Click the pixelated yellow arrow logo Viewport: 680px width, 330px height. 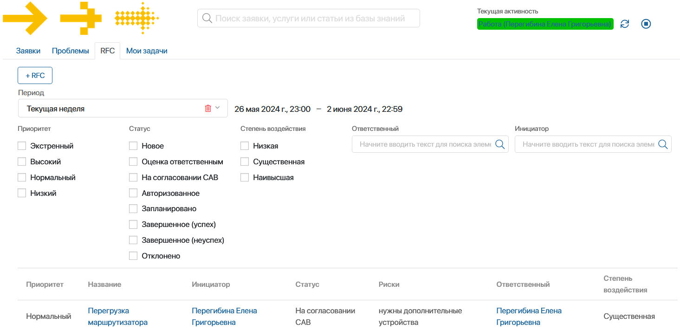tap(81, 19)
